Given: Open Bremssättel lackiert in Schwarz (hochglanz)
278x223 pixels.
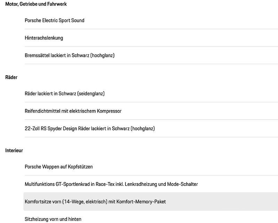Looking at the screenshot, I should point(69,55).
